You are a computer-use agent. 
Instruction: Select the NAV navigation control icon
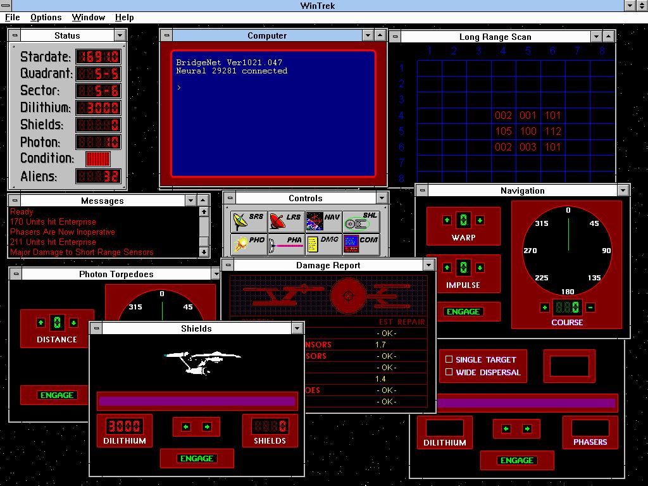pos(323,221)
